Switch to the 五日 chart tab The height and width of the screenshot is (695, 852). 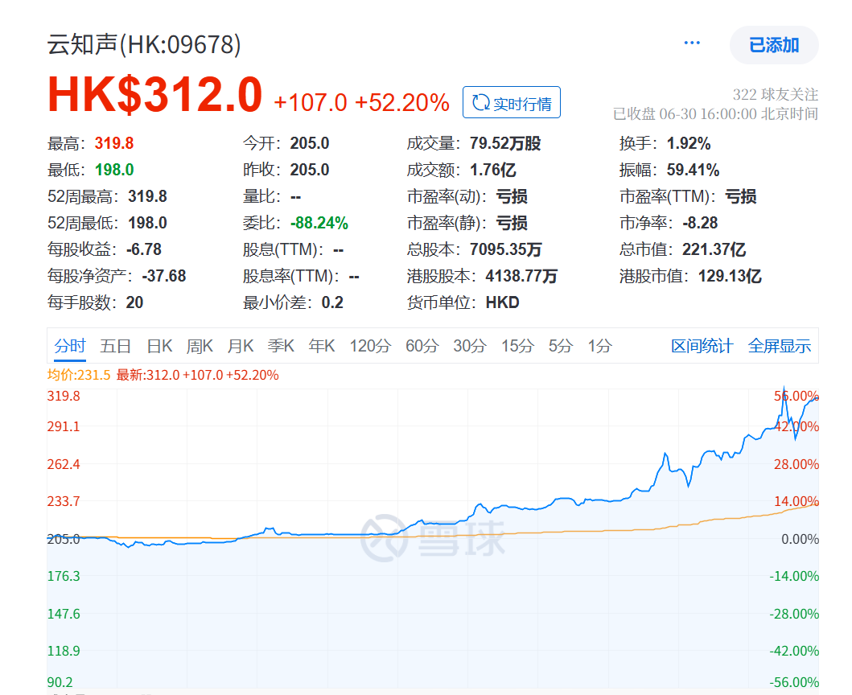click(115, 346)
